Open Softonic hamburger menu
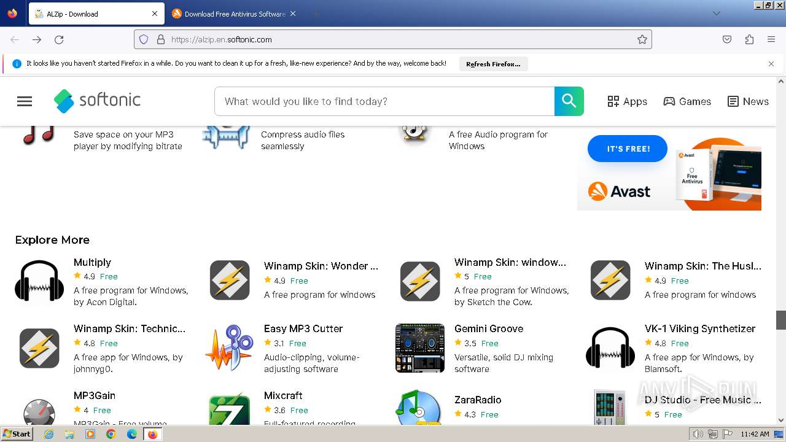 tap(25, 101)
